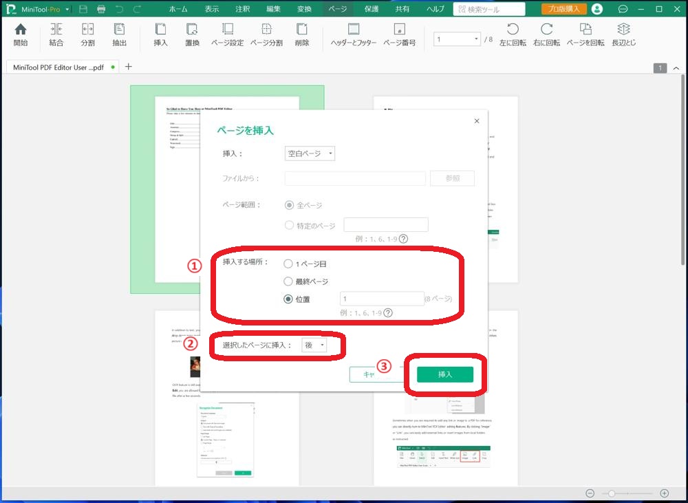The width and height of the screenshot is (688, 503).
Task: Click help icon beside 位置 example text
Action: [388, 313]
